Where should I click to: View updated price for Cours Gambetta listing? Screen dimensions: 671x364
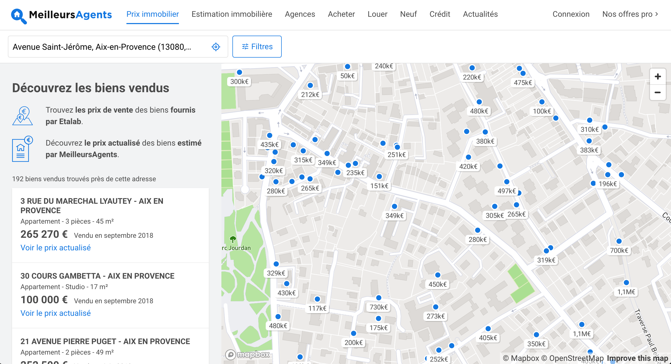click(56, 313)
